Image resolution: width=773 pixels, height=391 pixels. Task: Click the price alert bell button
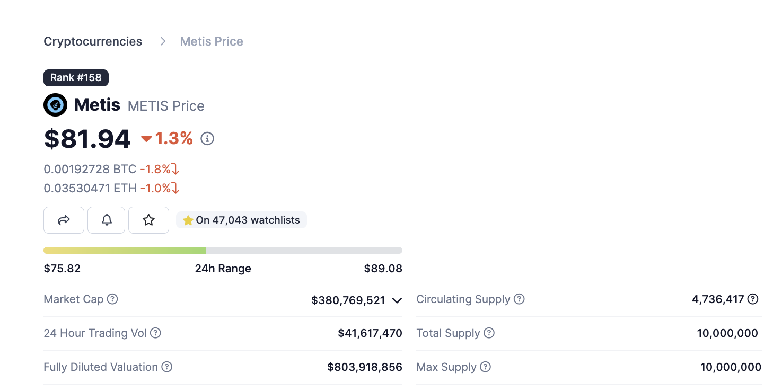(x=107, y=220)
